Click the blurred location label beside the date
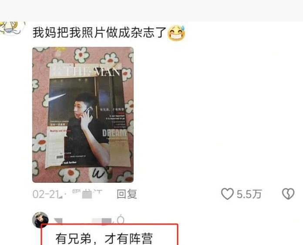The height and width of the screenshot is (245, 303). coord(87,194)
